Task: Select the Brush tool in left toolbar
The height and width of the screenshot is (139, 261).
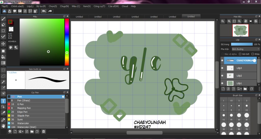Action: point(3,19)
